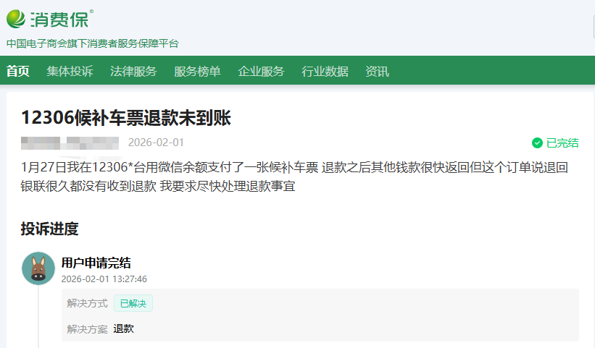
Task: Click the 退款 resolution plan text
Action: 123,328
